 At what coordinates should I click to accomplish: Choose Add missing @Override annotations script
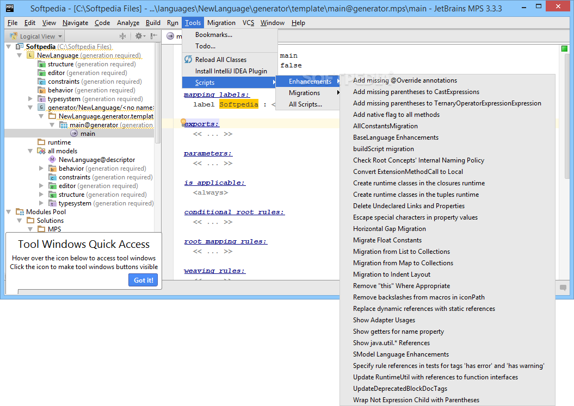(x=447, y=80)
